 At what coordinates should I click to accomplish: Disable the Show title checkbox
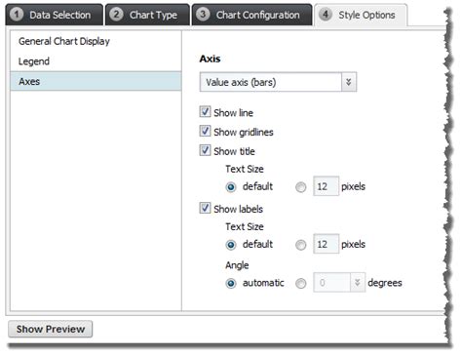(205, 150)
